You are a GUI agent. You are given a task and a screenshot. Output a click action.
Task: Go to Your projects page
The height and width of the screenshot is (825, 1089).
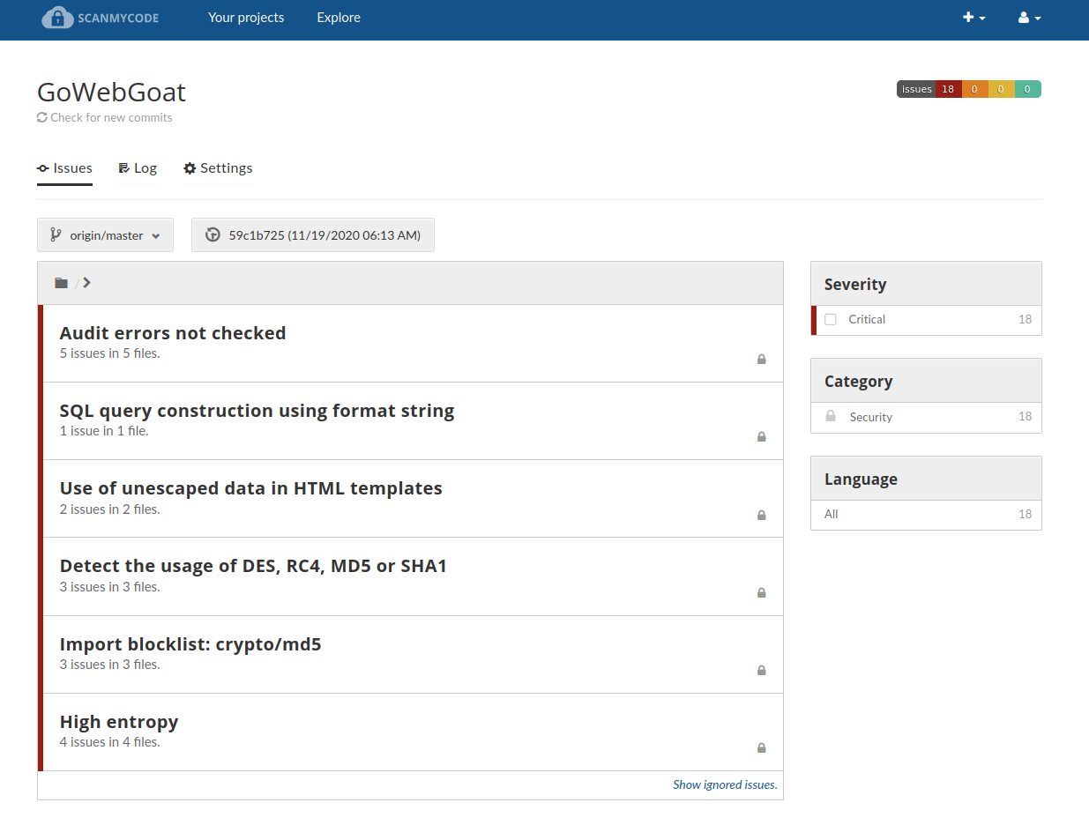tap(246, 18)
